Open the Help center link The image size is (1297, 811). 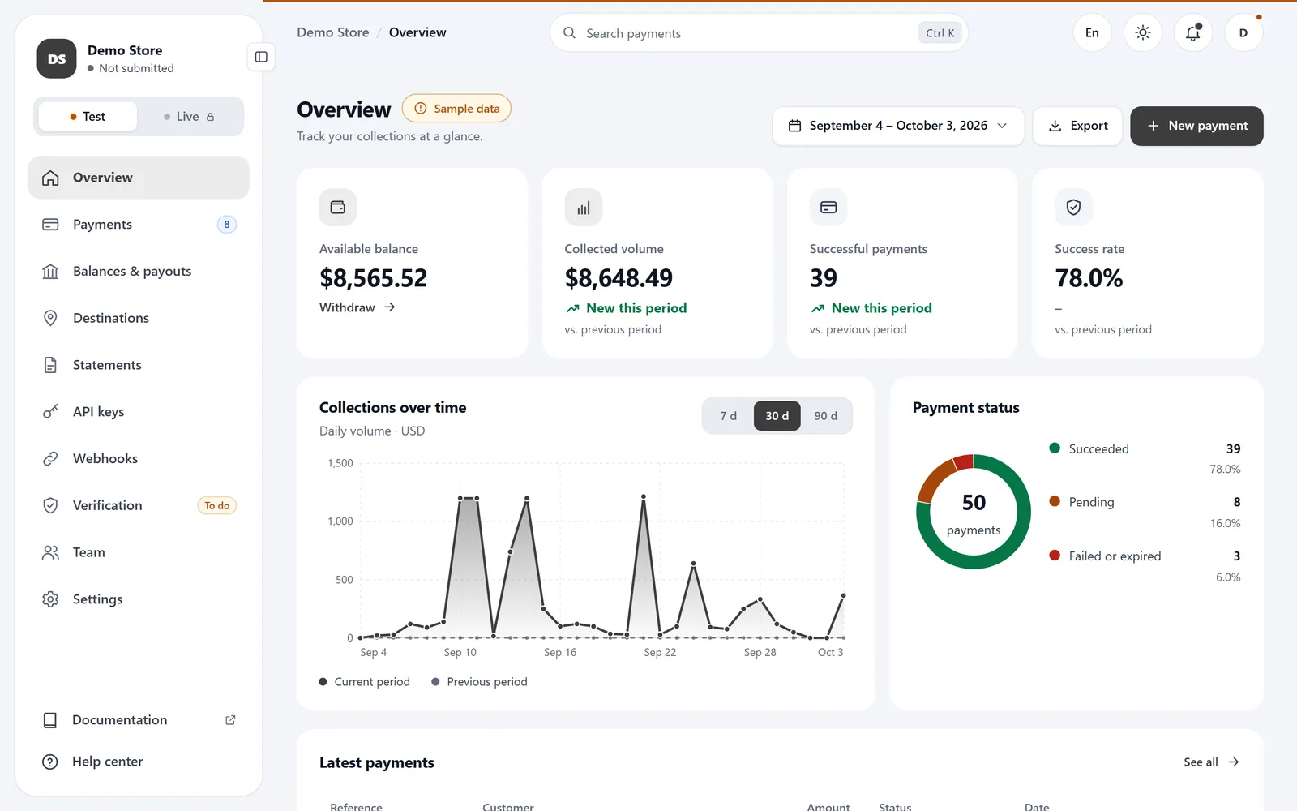pos(139,762)
